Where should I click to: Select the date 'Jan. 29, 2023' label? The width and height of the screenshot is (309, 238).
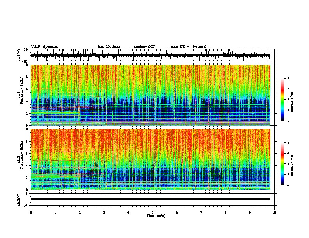click(109, 47)
